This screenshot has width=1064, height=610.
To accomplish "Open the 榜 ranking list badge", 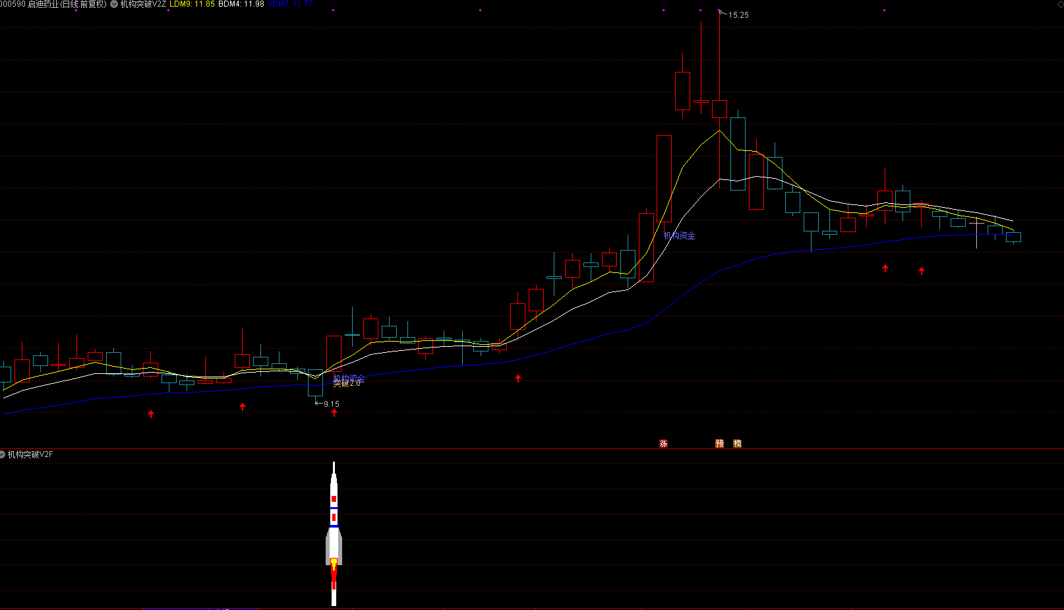I will click(x=737, y=444).
